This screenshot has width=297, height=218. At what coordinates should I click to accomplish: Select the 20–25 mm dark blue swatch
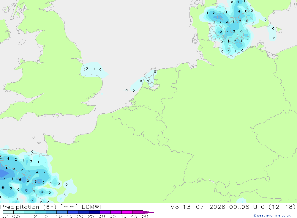pos(84,212)
